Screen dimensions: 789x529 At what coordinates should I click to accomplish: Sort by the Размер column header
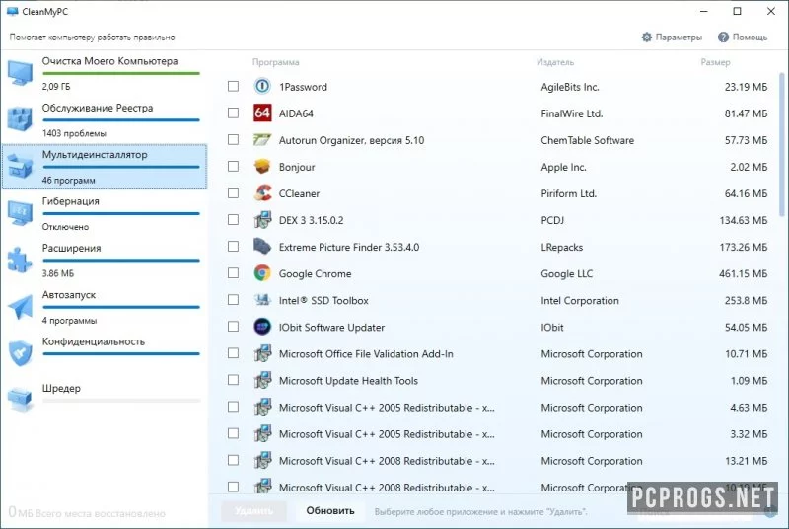[x=715, y=62]
